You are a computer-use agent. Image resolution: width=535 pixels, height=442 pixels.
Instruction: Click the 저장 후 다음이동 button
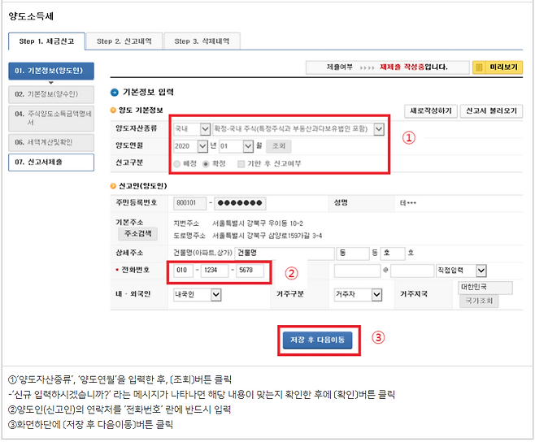coord(318,339)
